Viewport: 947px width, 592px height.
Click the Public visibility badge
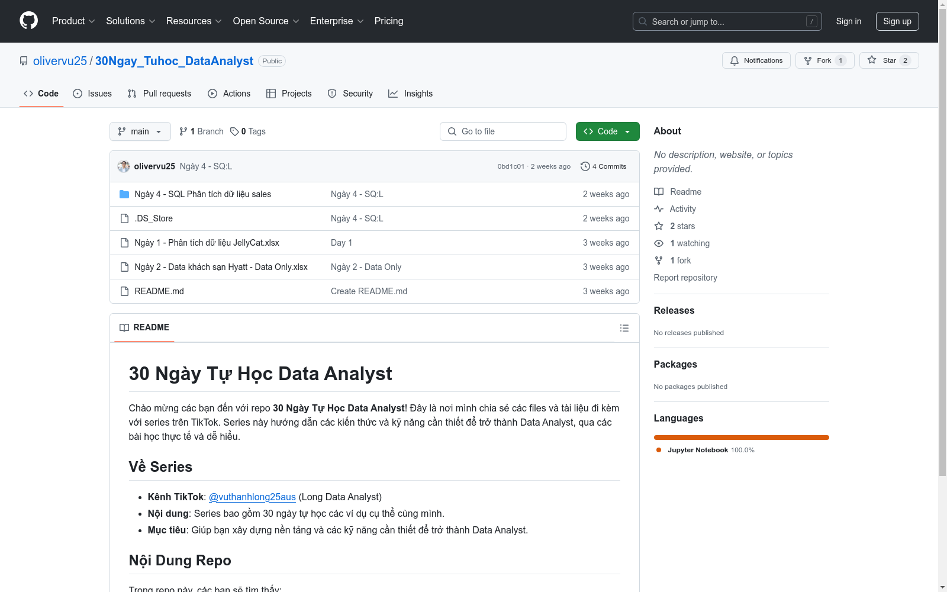tap(272, 61)
